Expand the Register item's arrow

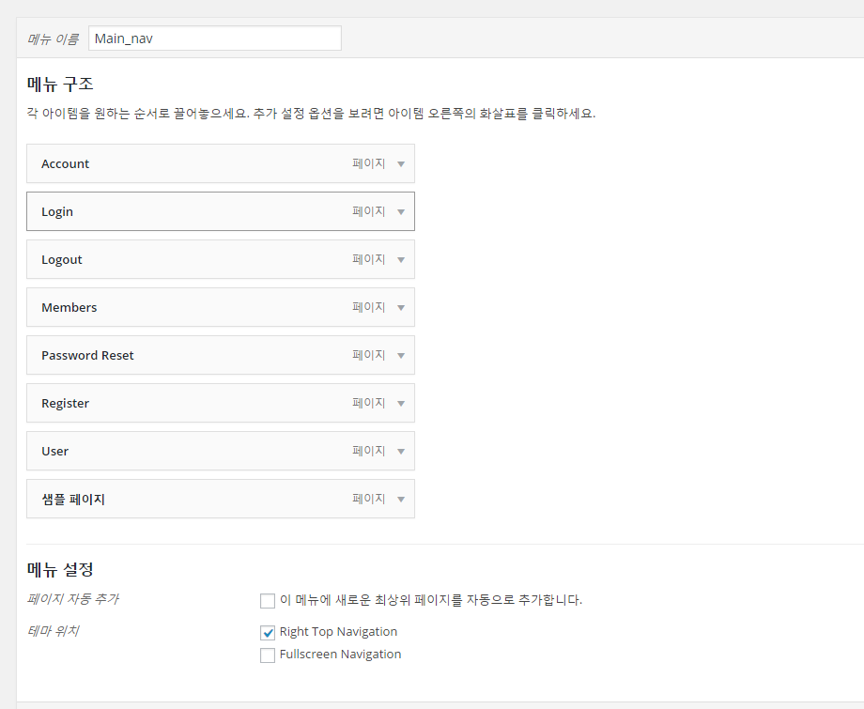[x=401, y=404]
